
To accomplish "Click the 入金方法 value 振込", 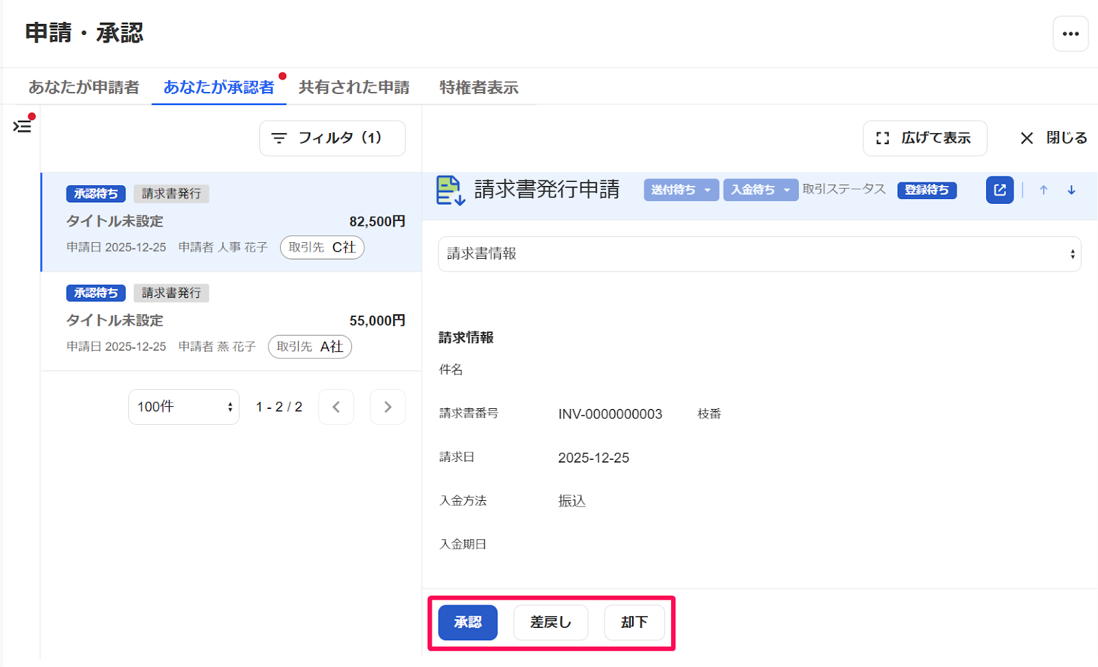I will click(x=572, y=501).
